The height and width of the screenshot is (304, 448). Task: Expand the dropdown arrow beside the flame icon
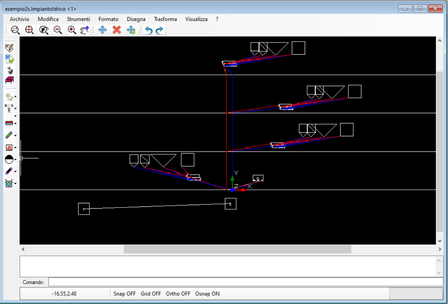click(16, 148)
